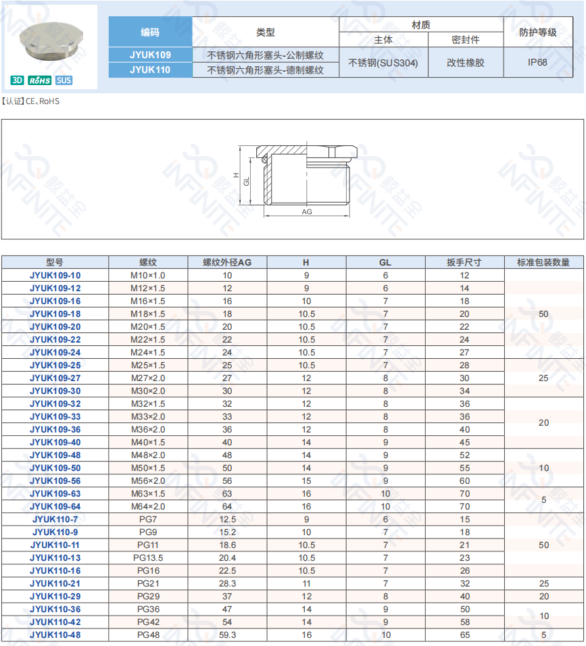This screenshot has height=646, width=586.
Task: Open model JYUK110-7 link
Action: point(55,519)
